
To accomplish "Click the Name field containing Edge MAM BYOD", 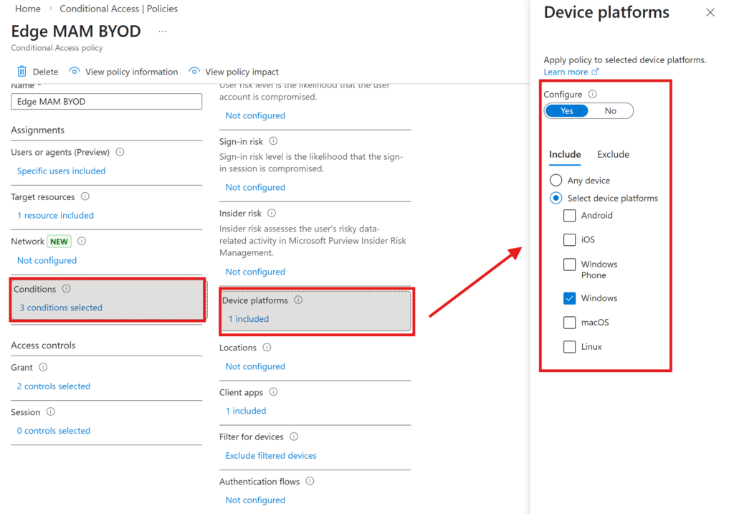I will [x=106, y=102].
